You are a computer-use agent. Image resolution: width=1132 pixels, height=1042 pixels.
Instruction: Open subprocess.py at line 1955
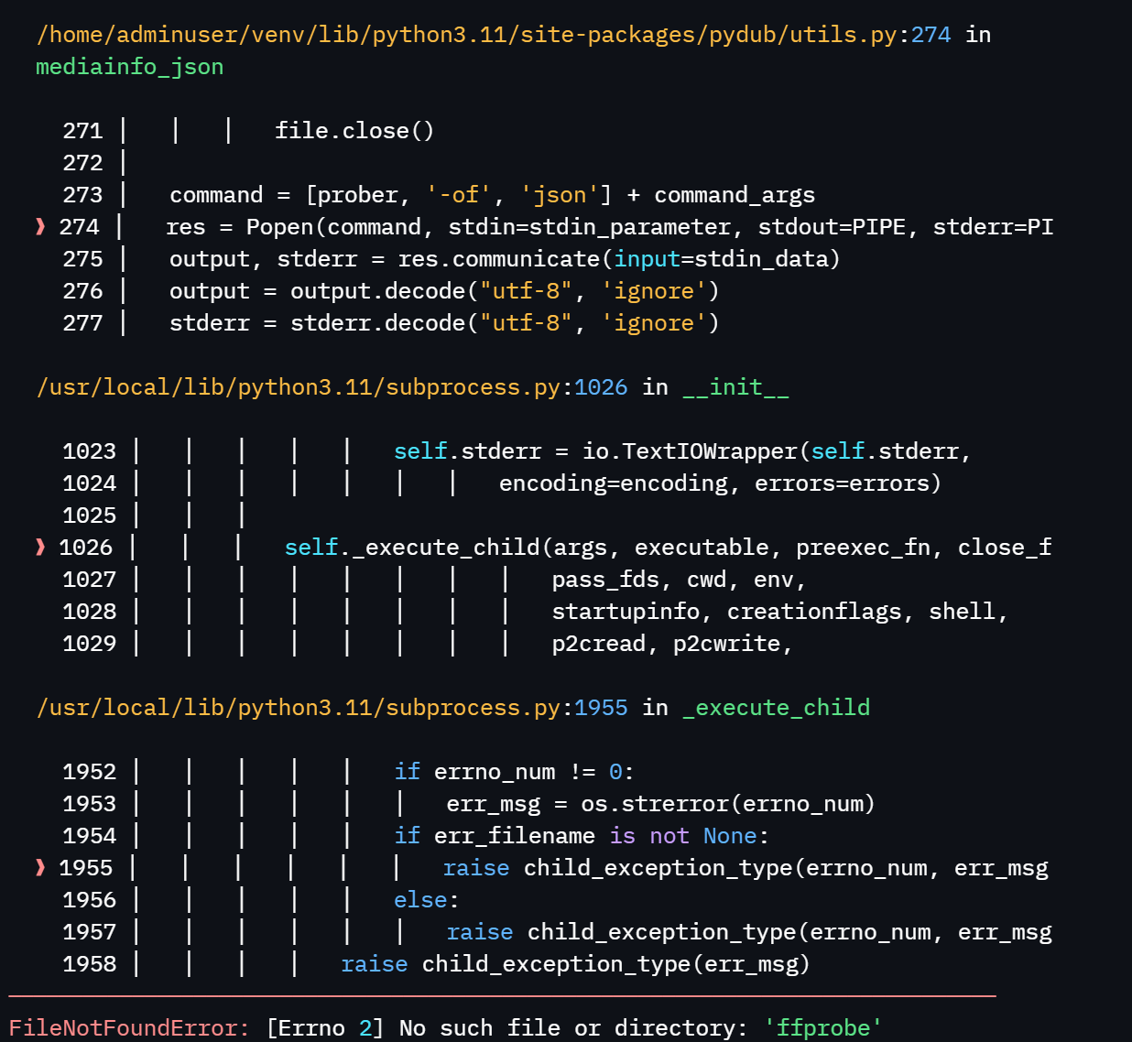(x=330, y=707)
